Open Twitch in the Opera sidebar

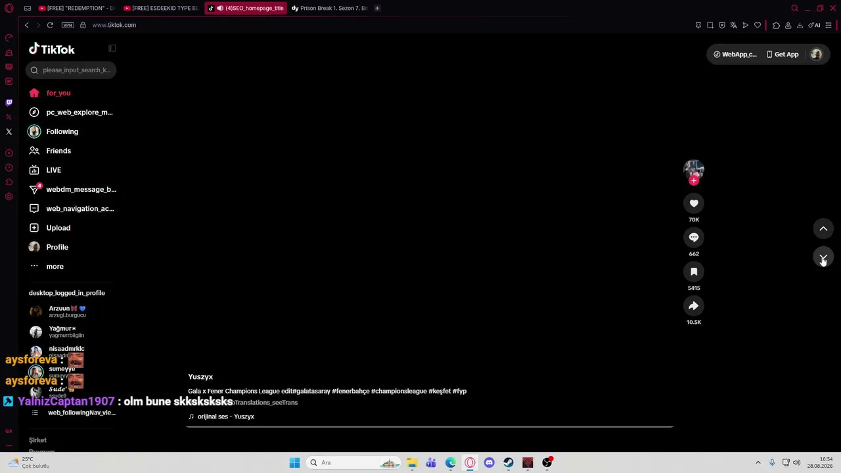point(9,102)
